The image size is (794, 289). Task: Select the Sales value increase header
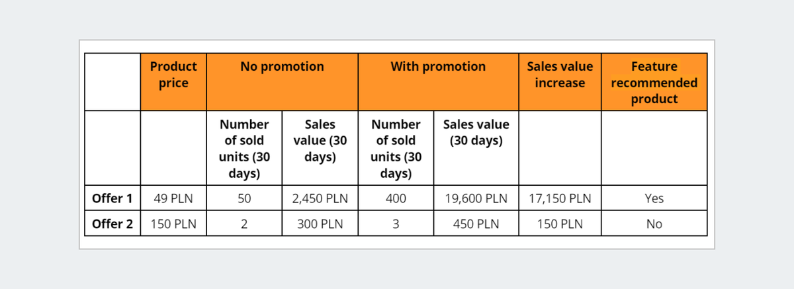(x=560, y=82)
